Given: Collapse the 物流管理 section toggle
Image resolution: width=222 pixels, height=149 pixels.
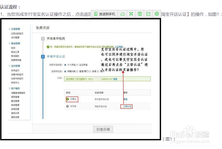Looking at the screenshot, I should [9, 43].
